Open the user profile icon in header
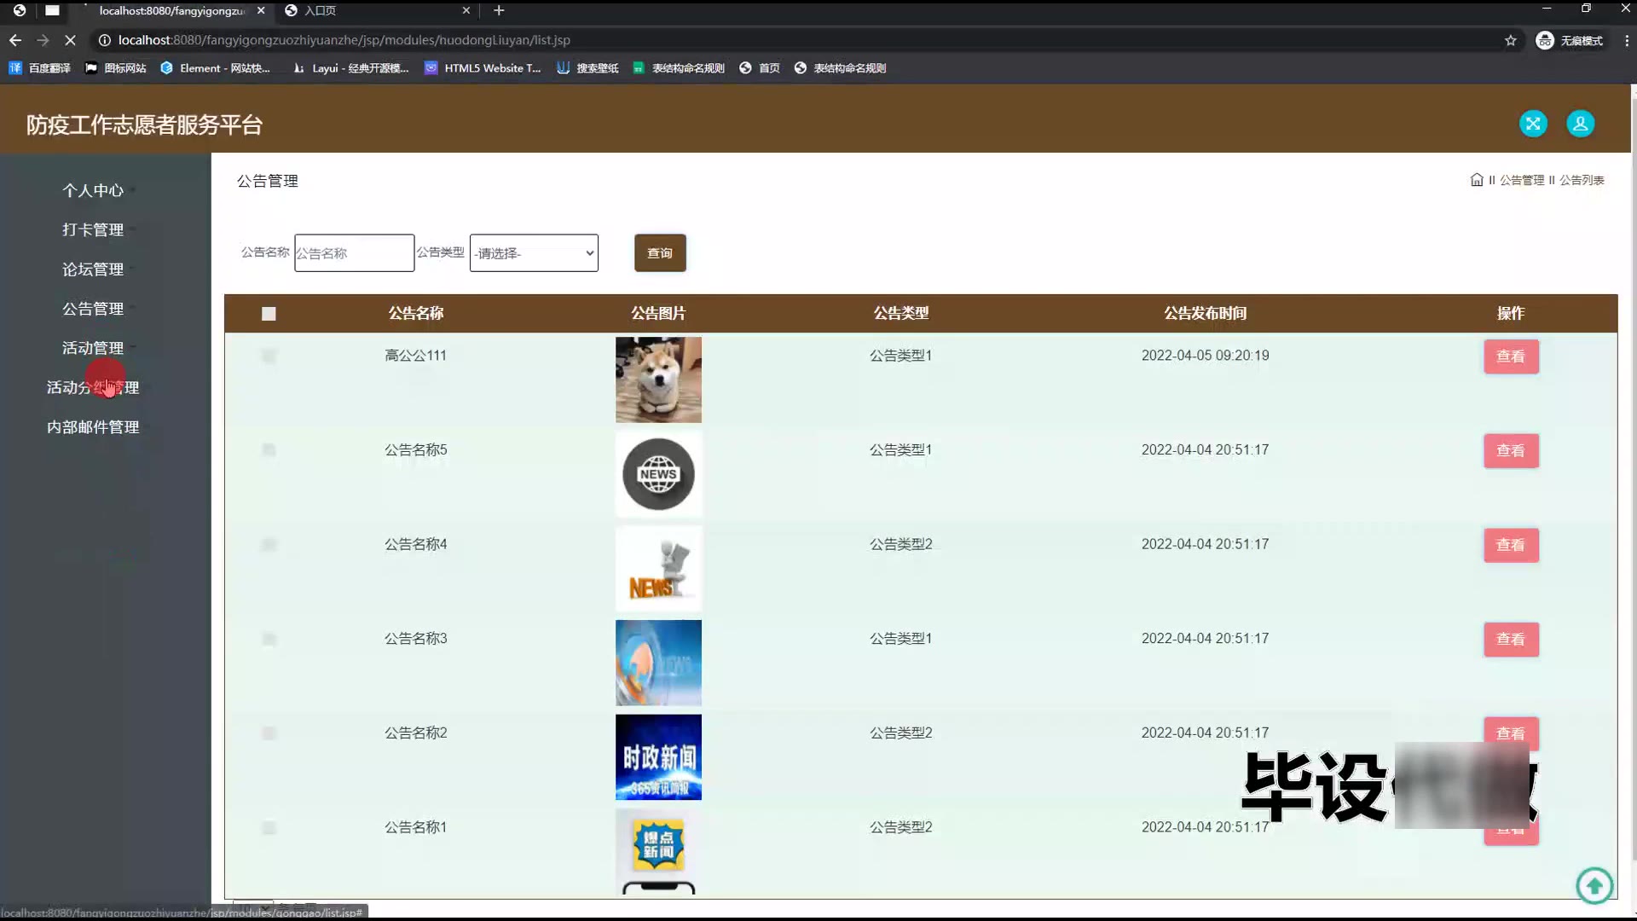 pyautogui.click(x=1580, y=124)
